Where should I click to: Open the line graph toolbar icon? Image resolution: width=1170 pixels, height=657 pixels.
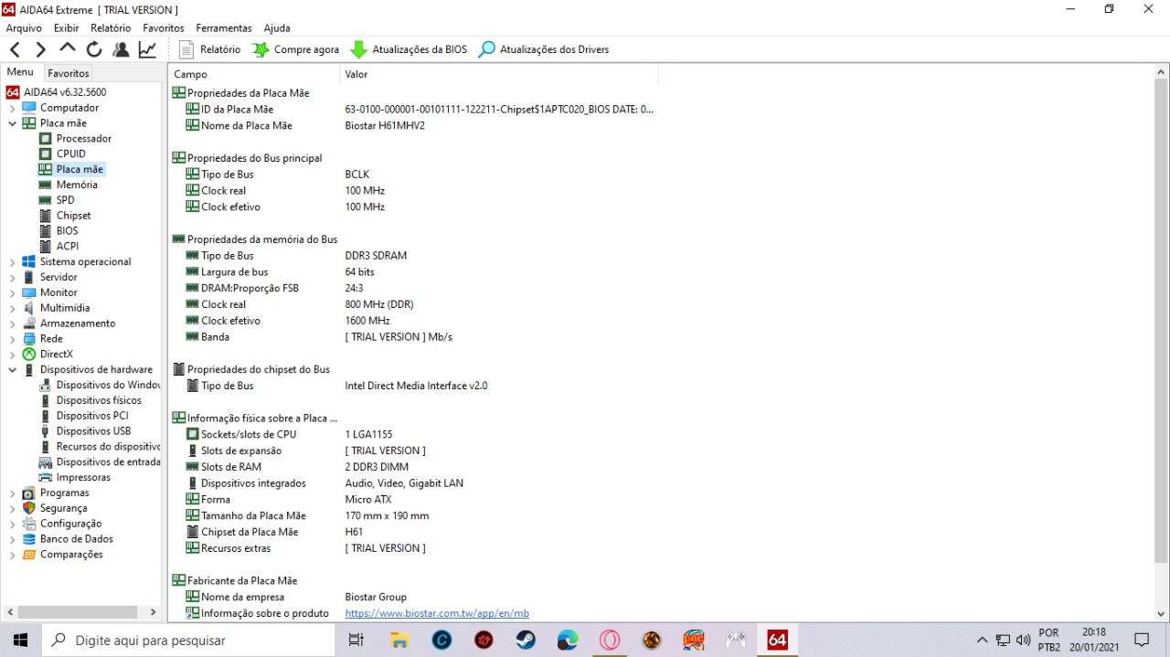147,49
